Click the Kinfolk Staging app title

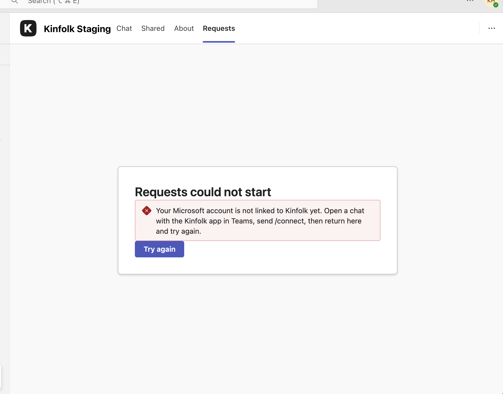click(77, 29)
